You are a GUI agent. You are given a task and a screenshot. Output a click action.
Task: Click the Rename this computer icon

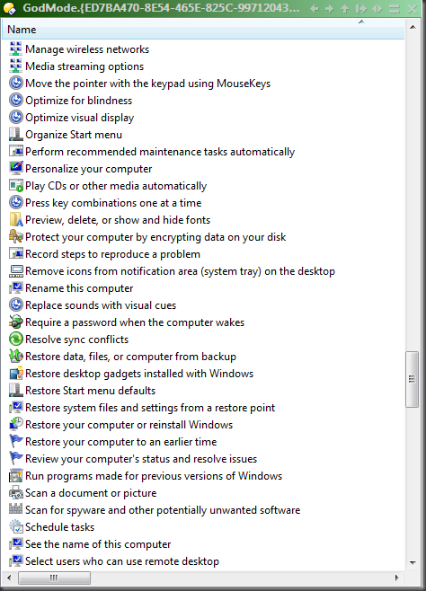(x=16, y=288)
